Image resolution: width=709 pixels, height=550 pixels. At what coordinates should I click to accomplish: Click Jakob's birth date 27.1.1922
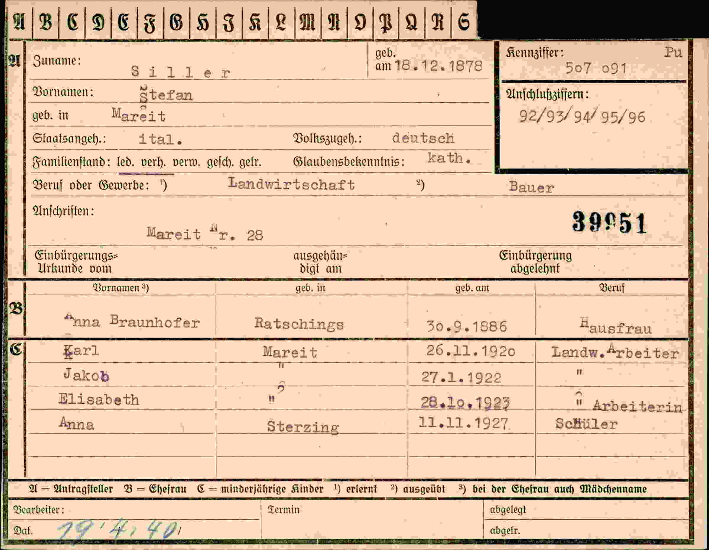click(x=461, y=377)
